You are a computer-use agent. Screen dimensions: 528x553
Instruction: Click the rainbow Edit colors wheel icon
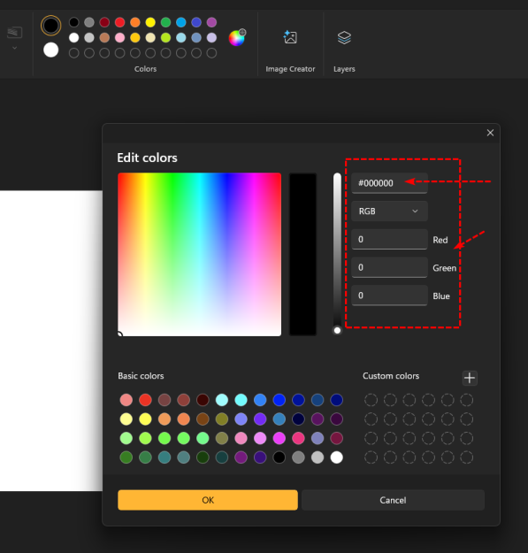237,37
